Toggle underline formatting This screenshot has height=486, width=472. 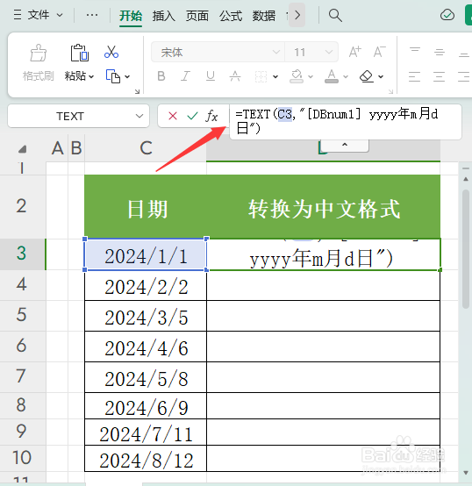pos(211,76)
